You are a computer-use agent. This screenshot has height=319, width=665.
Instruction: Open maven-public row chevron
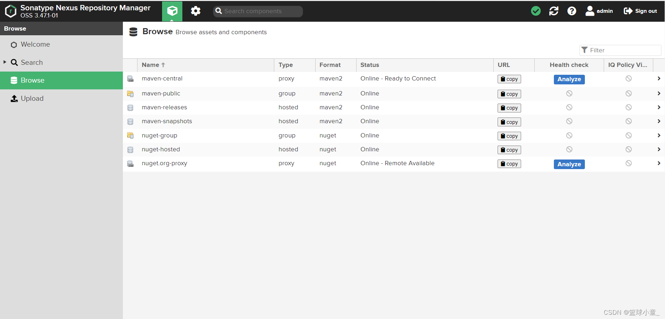click(x=659, y=93)
